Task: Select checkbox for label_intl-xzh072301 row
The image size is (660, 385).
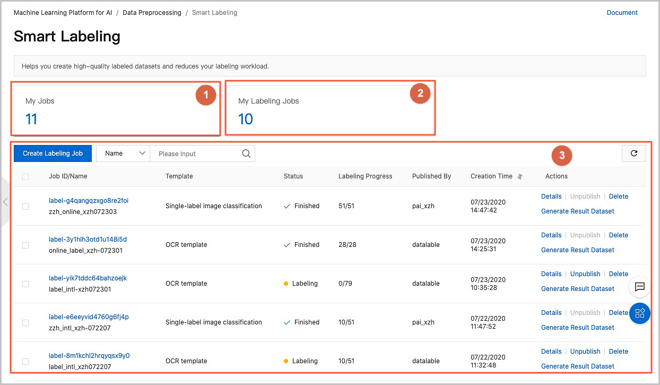Action: pyautogui.click(x=25, y=284)
